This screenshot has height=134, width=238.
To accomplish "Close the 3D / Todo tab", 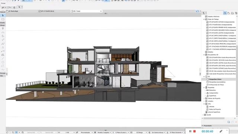I will 101,11.
